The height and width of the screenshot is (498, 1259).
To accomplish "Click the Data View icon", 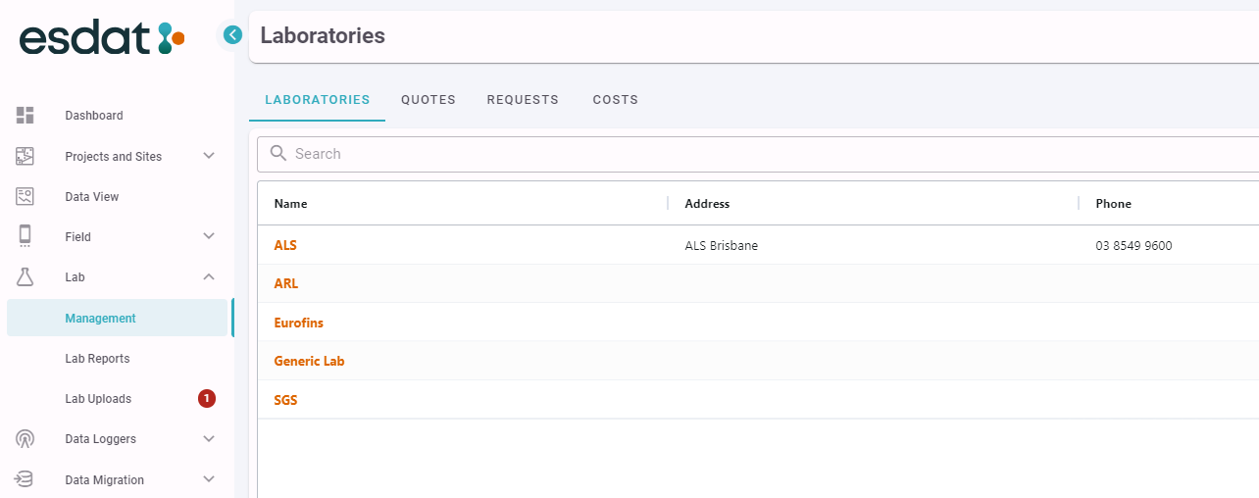I will pyautogui.click(x=25, y=196).
